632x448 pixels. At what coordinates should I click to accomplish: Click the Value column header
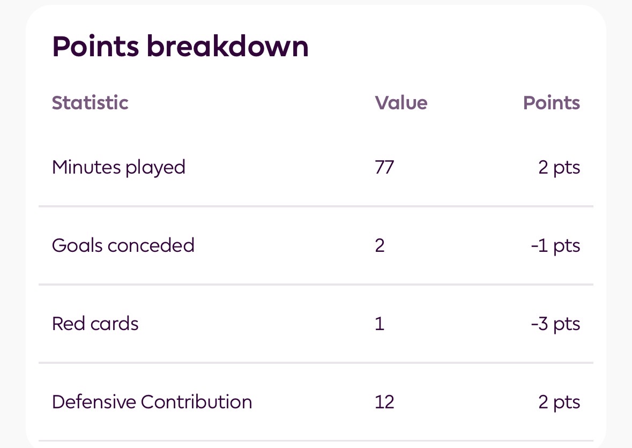[x=401, y=102]
